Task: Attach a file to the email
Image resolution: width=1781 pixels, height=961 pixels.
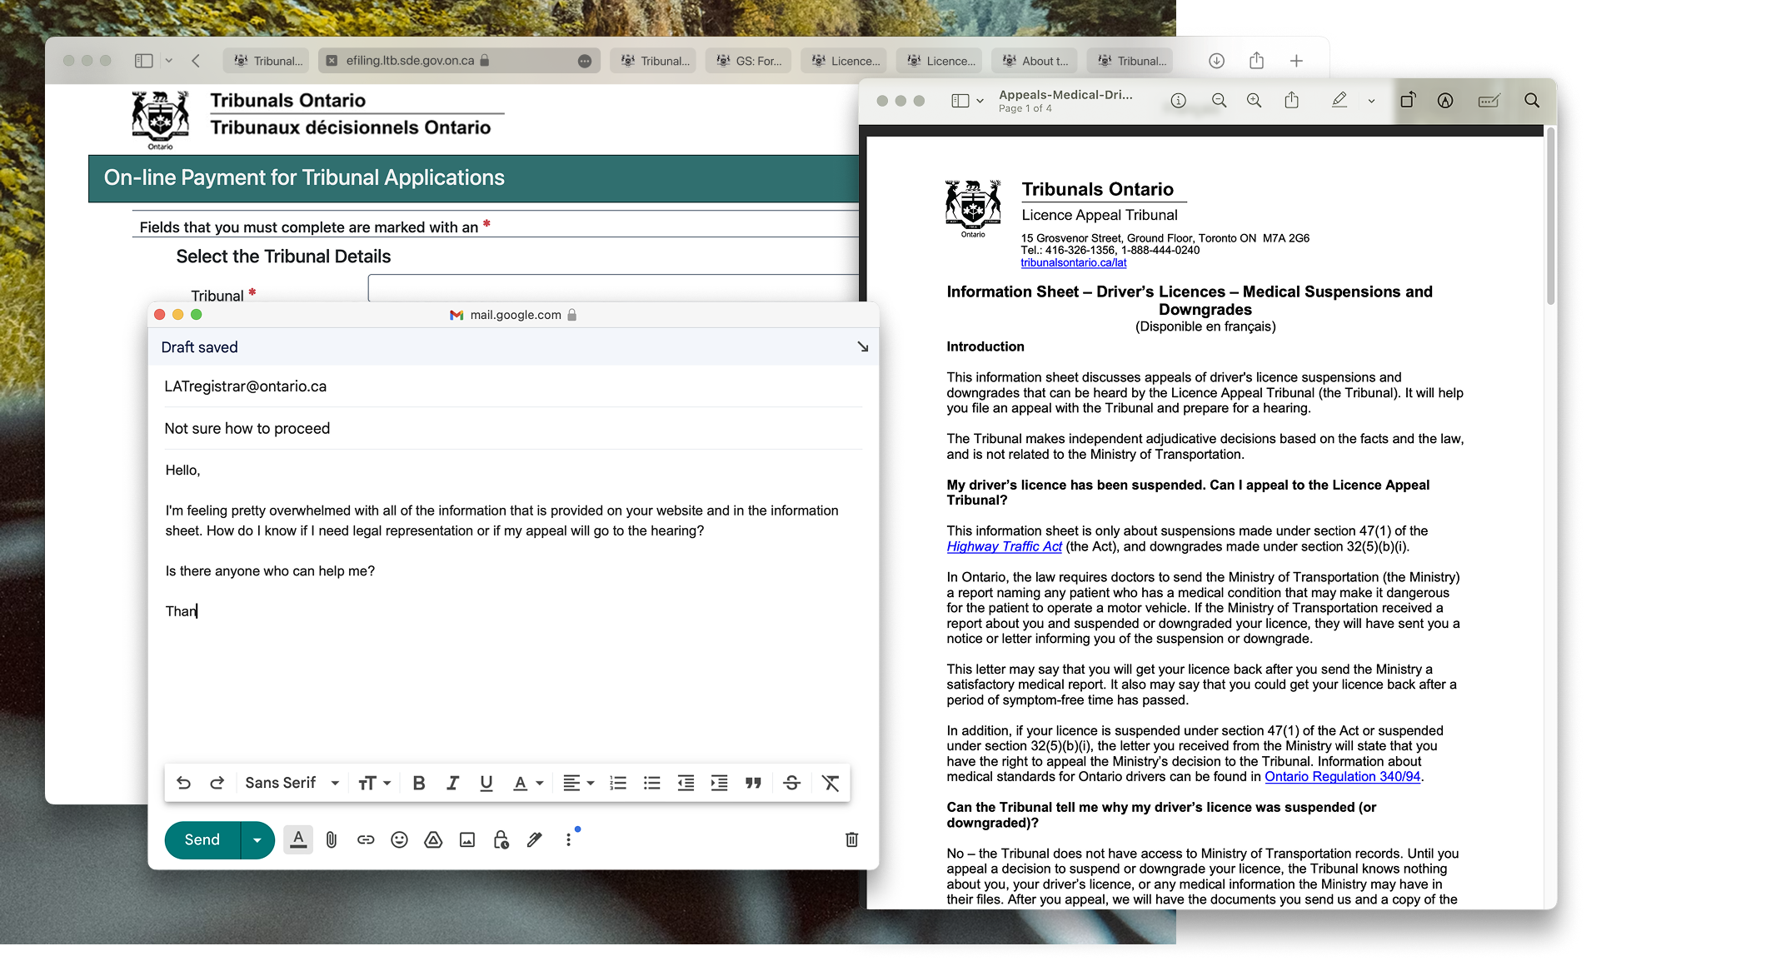Action: tap(332, 839)
